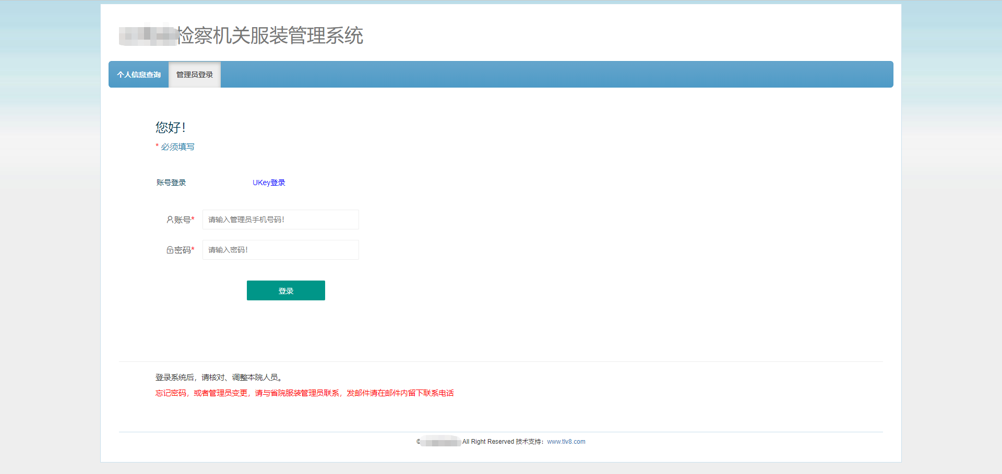
Task: Click the All Right Reserved footer text
Action: pyautogui.click(x=488, y=442)
